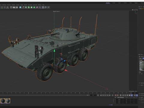Click the green Cloner gear icon
Screen dimensions: 144x108
tap(31, 7)
